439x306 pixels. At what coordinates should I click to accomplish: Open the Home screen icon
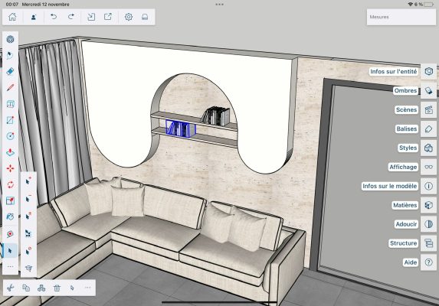(12, 17)
